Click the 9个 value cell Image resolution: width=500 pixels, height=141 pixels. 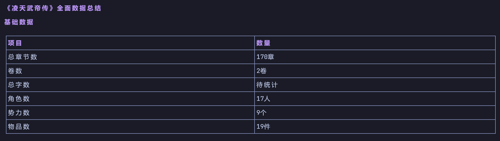click(x=262, y=113)
